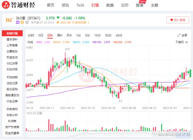
Task: Open 财务分析 in sidebar
Action: [x=12, y=115]
